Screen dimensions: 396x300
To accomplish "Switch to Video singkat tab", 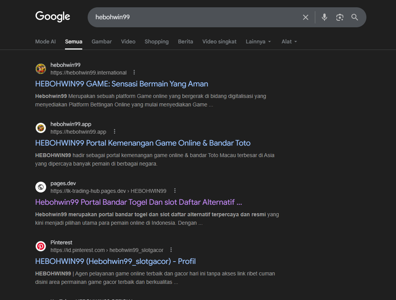I will point(219,41).
